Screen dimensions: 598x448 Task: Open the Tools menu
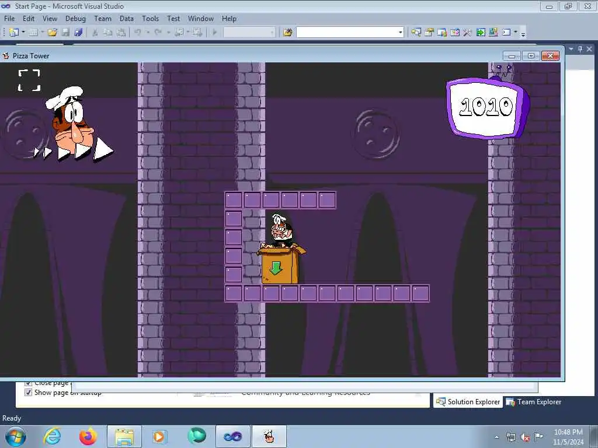150,19
